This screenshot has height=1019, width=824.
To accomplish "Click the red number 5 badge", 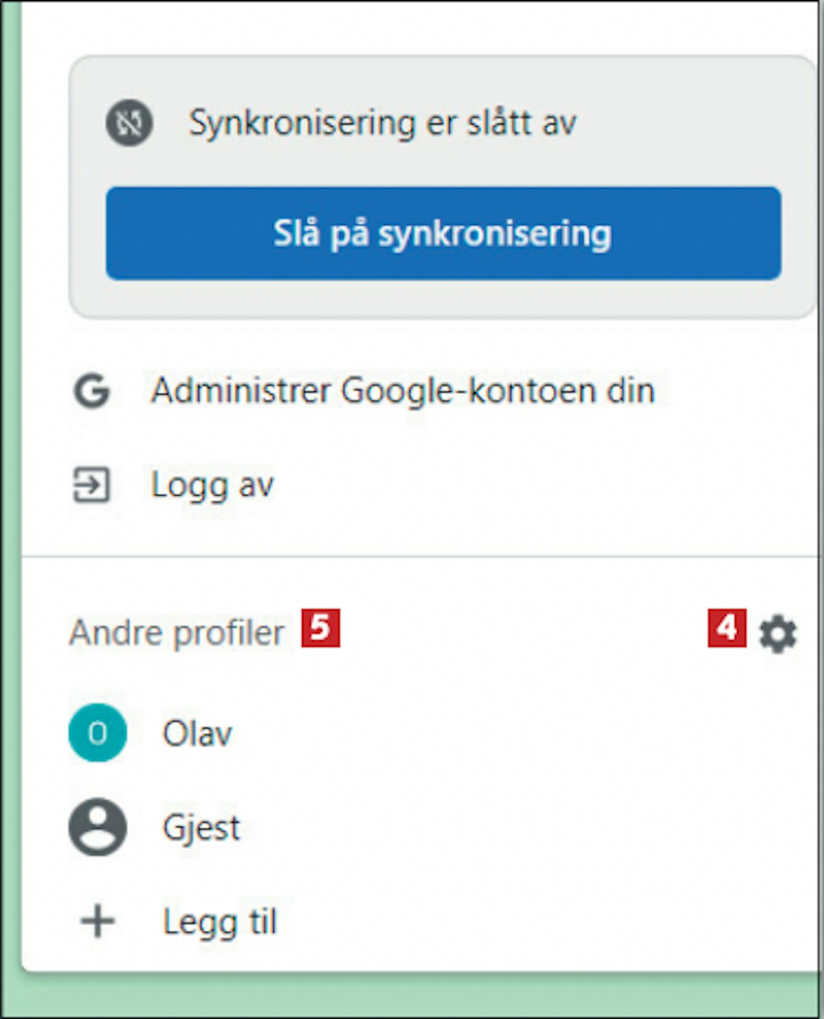I will pos(320,628).
